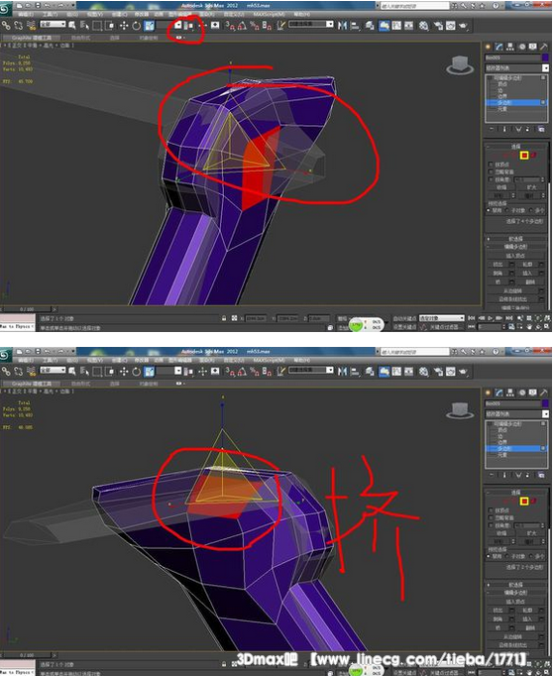Open named selection sets dropdown, top screenshot
The image size is (555, 676).
(310, 24)
